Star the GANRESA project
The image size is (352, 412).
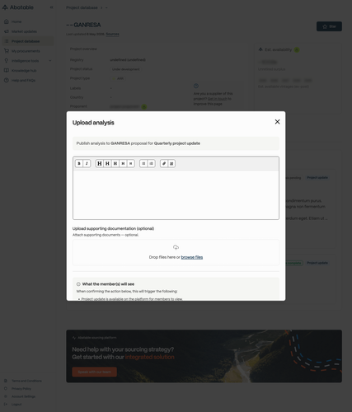(x=329, y=26)
